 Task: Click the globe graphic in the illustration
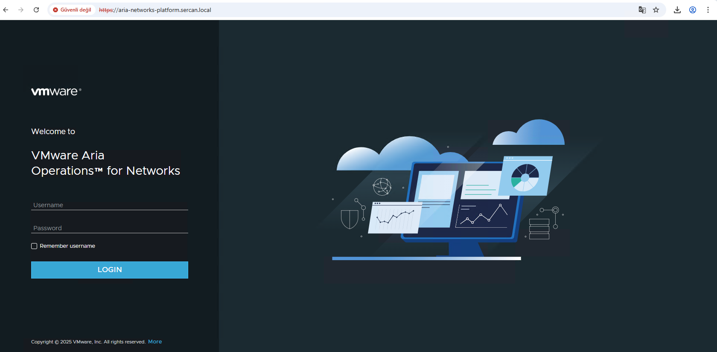coord(382,187)
